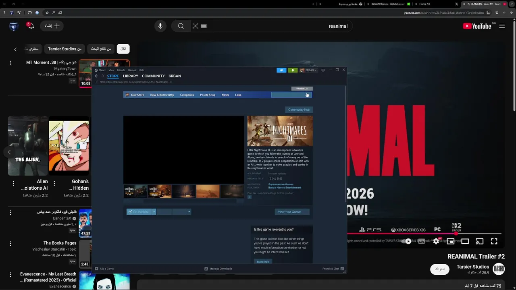Image resolution: width=516 pixels, height=290 pixels.
Task: Switch YouTube player to theater mode
Action: point(465,241)
